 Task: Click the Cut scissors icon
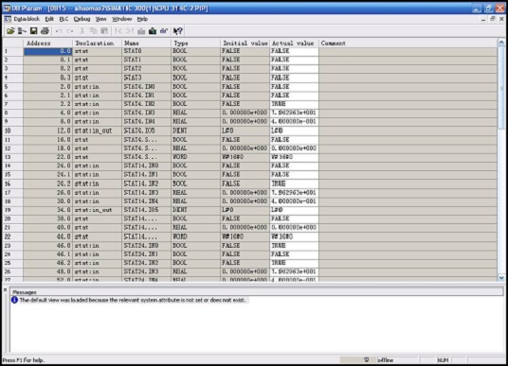click(x=82, y=31)
